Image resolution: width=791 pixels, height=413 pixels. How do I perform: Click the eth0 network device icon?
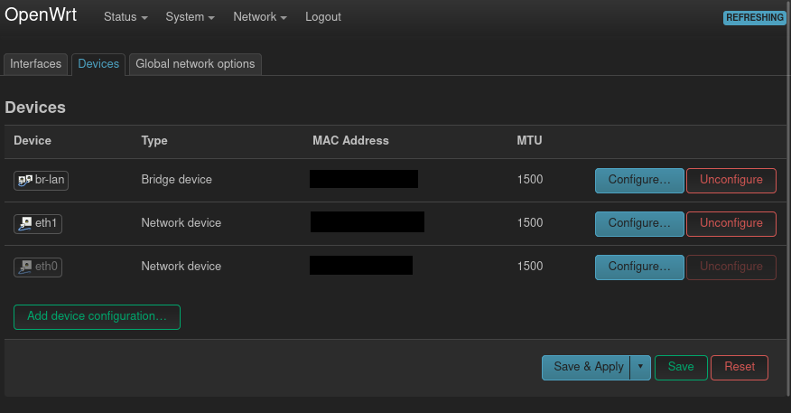click(25, 268)
